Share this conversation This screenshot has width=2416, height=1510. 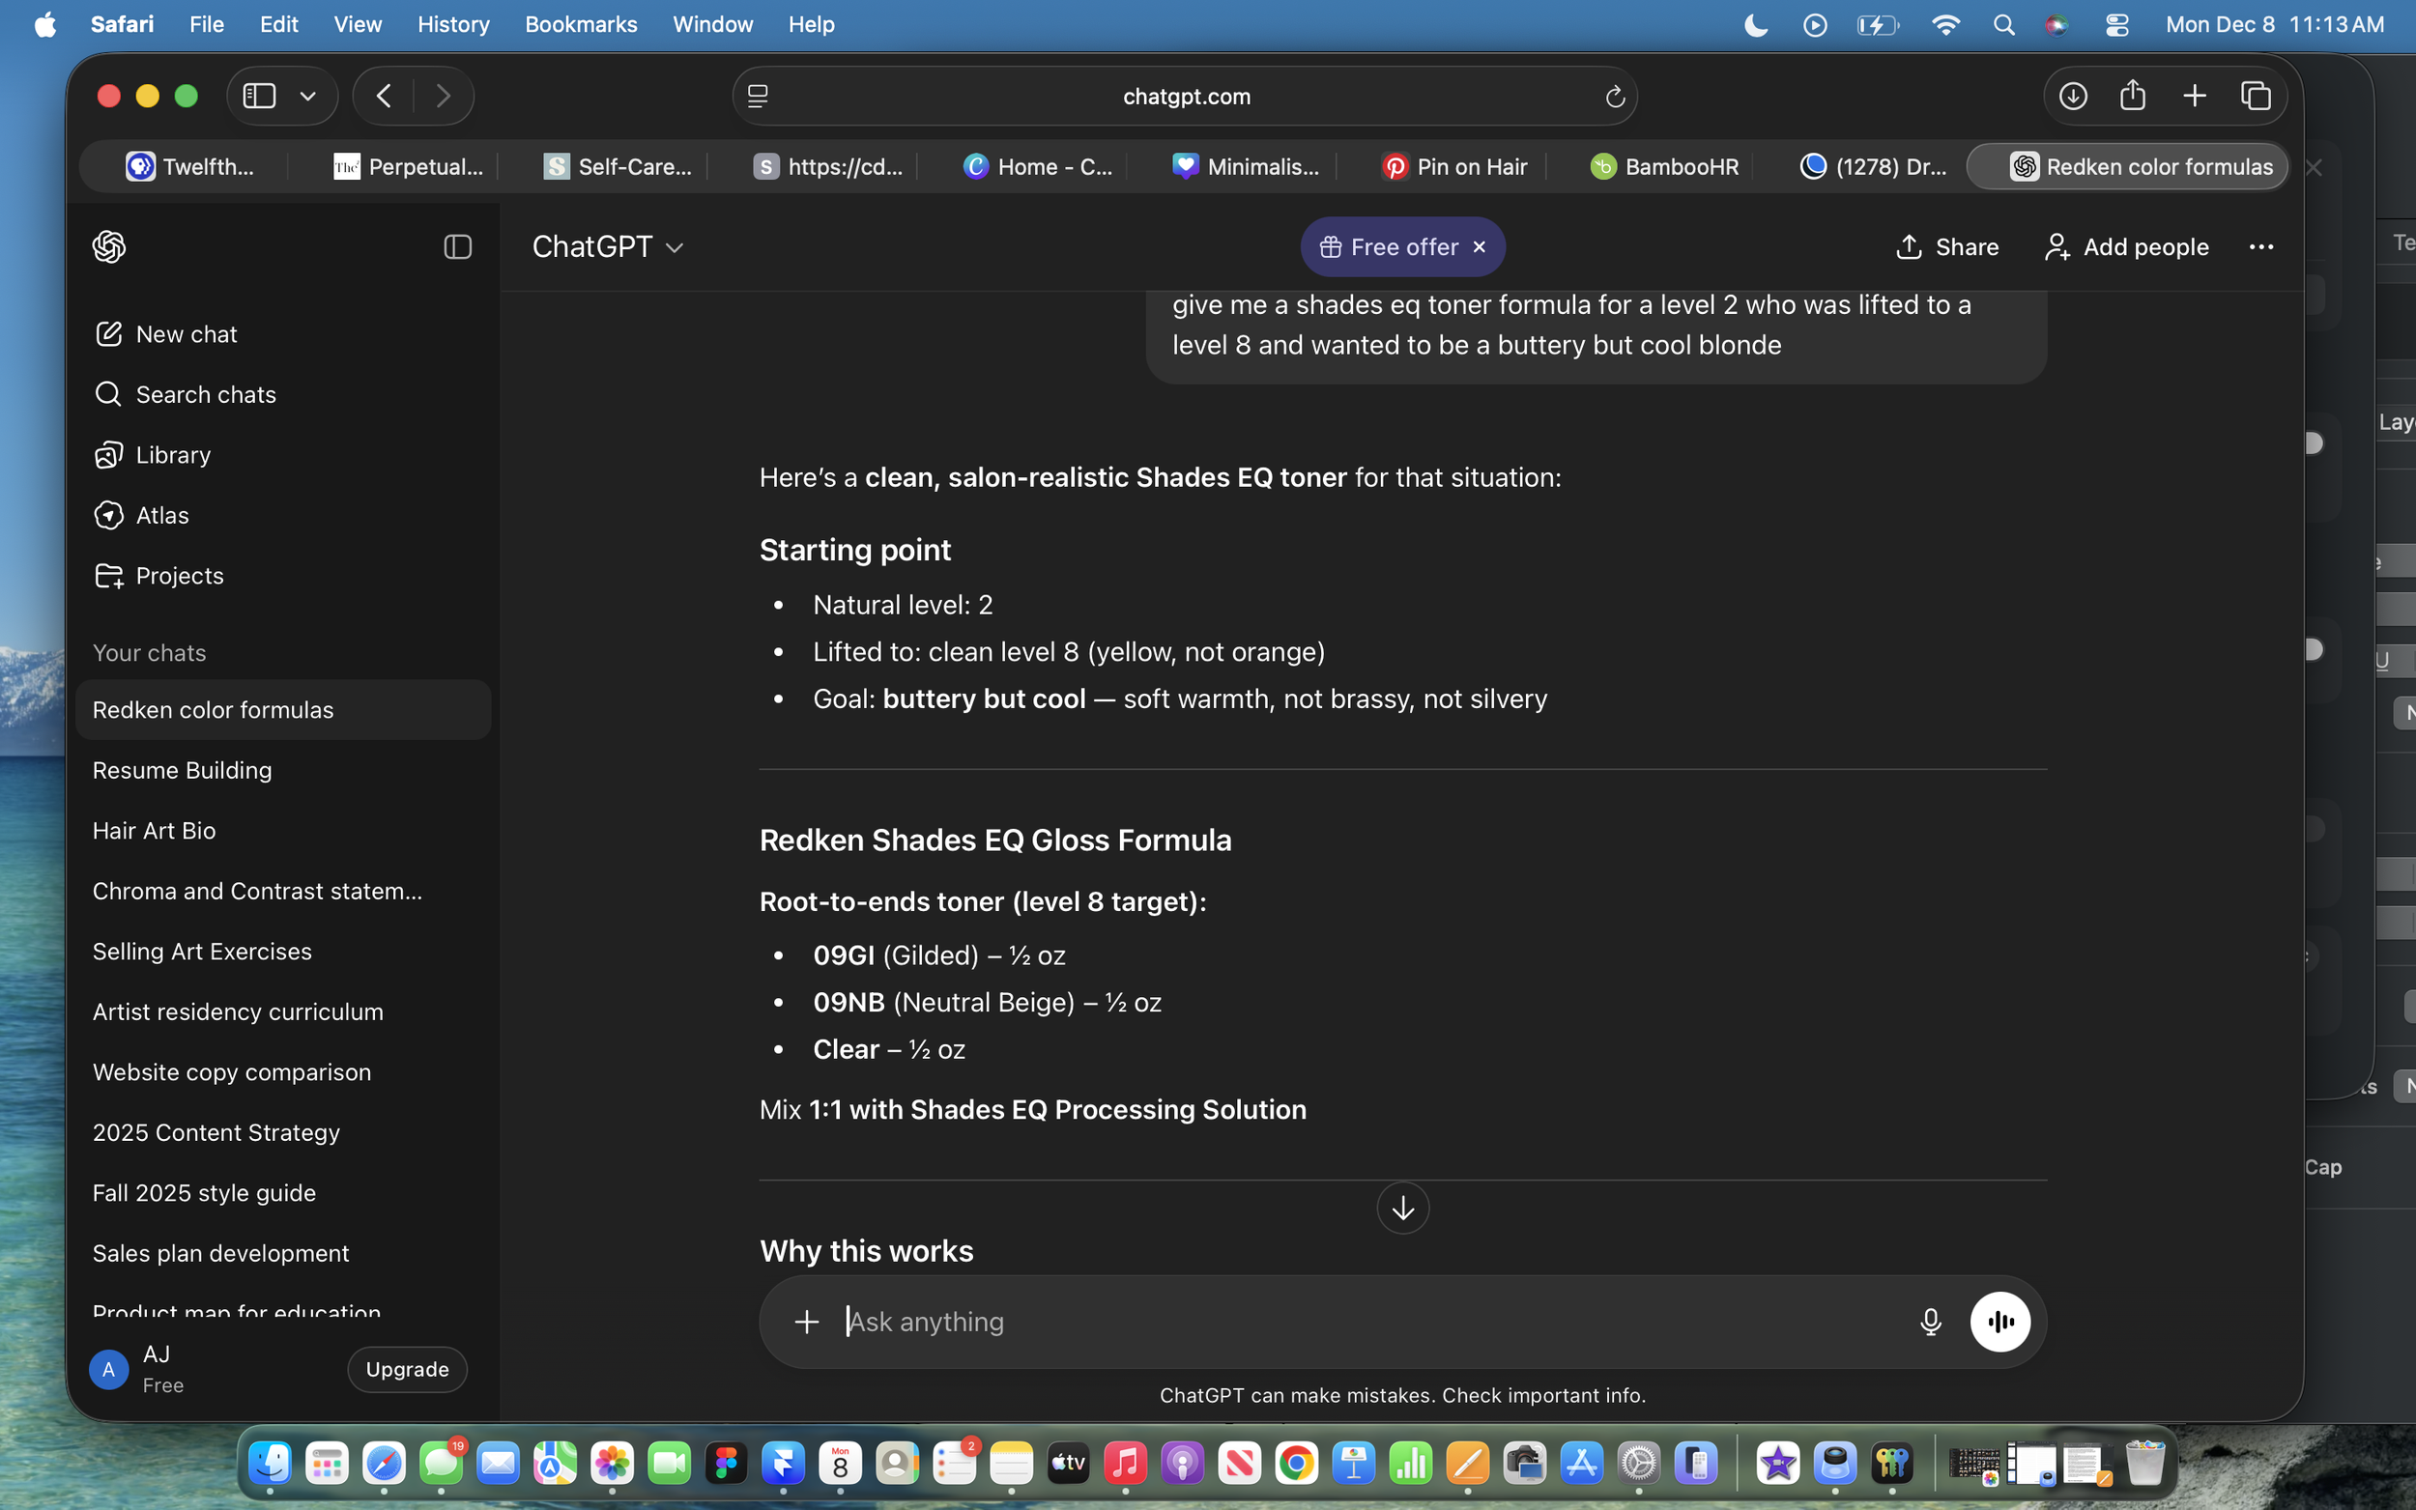pyautogui.click(x=1946, y=246)
